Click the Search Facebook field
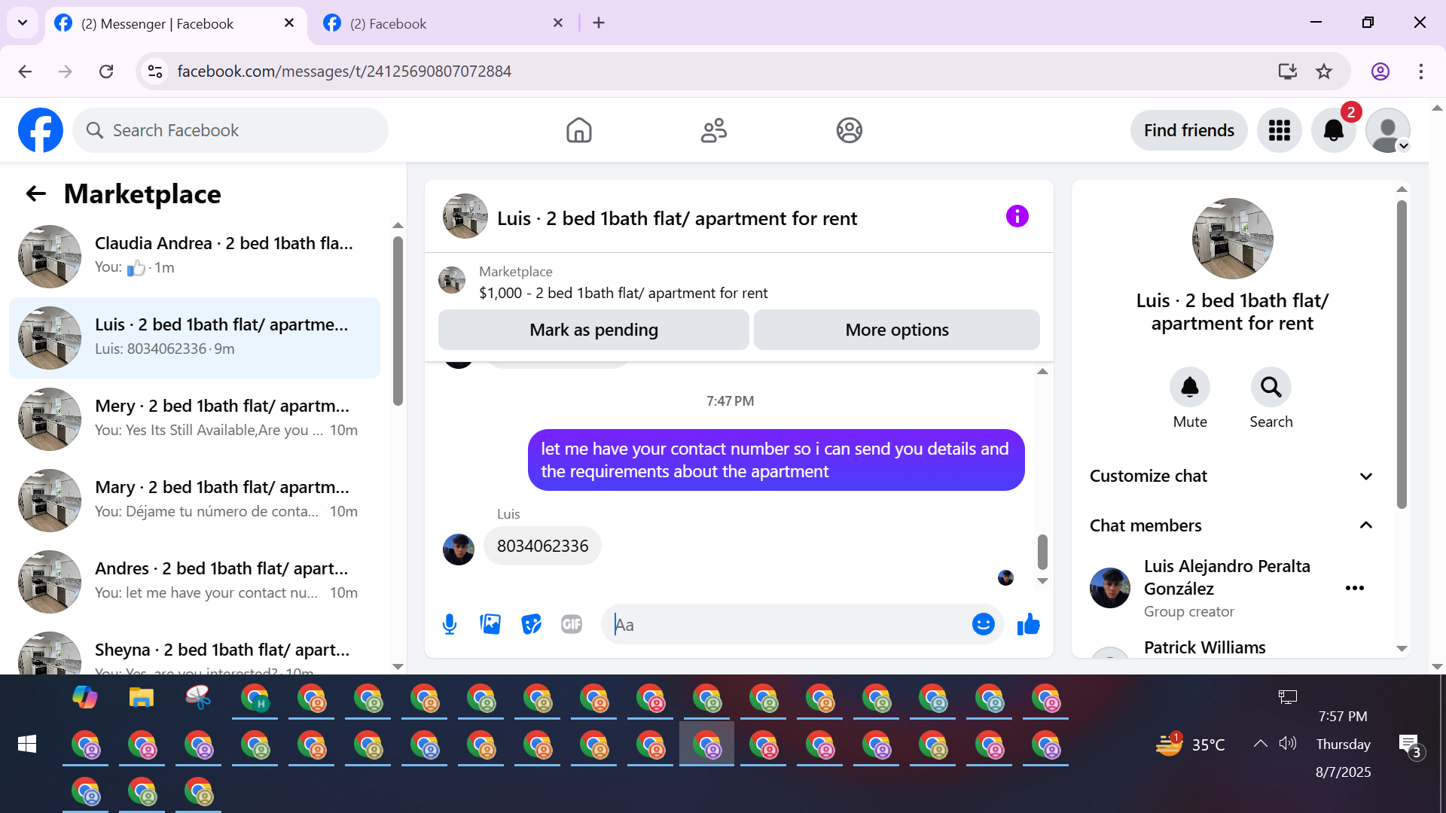Screen dimensions: 1446x813 tap(230, 130)
